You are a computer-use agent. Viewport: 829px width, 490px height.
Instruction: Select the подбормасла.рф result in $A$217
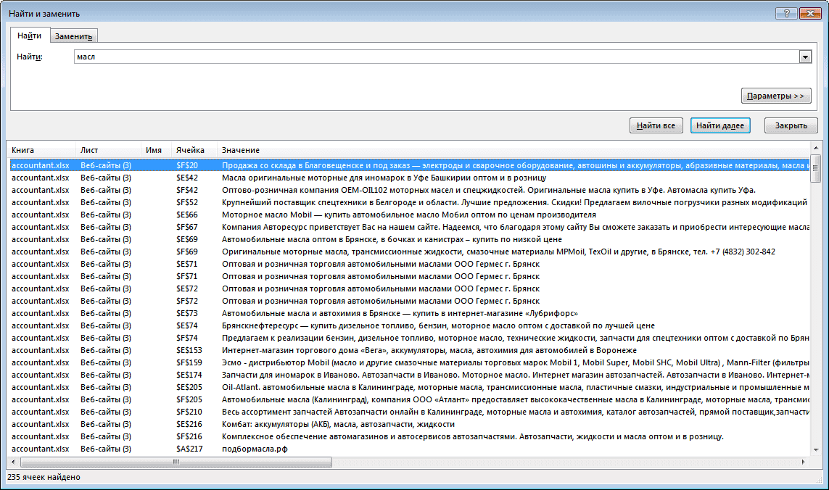409,449
